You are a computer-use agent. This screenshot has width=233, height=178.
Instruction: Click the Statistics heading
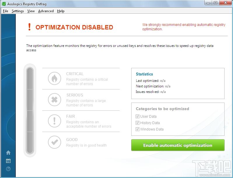[144, 74]
